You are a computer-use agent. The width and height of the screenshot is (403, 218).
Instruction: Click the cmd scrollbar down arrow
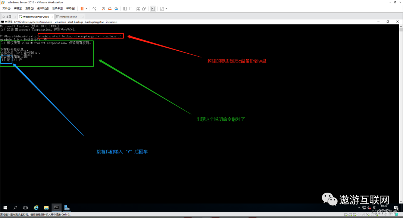click(x=401, y=202)
